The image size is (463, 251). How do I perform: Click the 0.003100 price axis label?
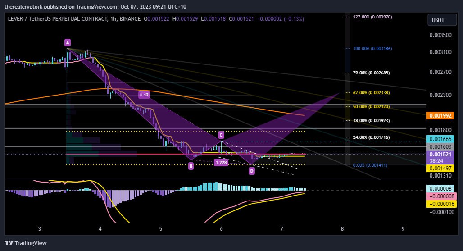pyautogui.click(x=440, y=52)
